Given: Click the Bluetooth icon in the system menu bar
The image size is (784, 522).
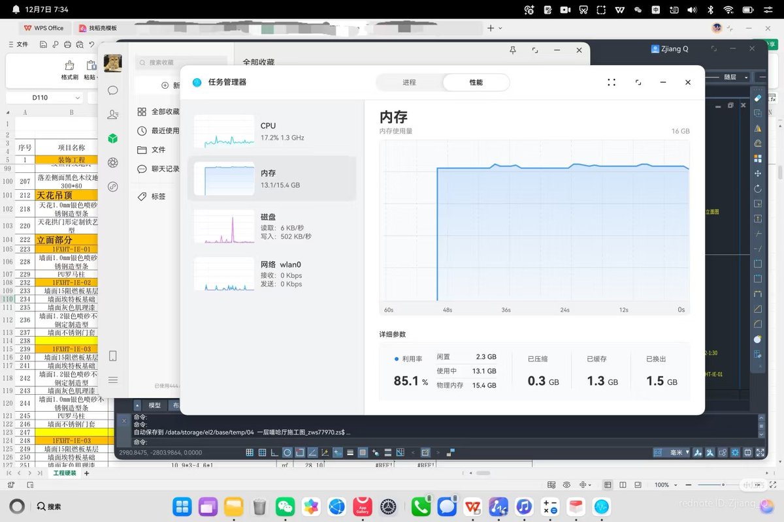Looking at the screenshot, I should pos(710,10).
